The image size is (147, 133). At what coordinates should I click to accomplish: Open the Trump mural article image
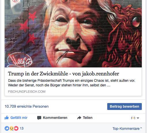[x=73, y=34]
